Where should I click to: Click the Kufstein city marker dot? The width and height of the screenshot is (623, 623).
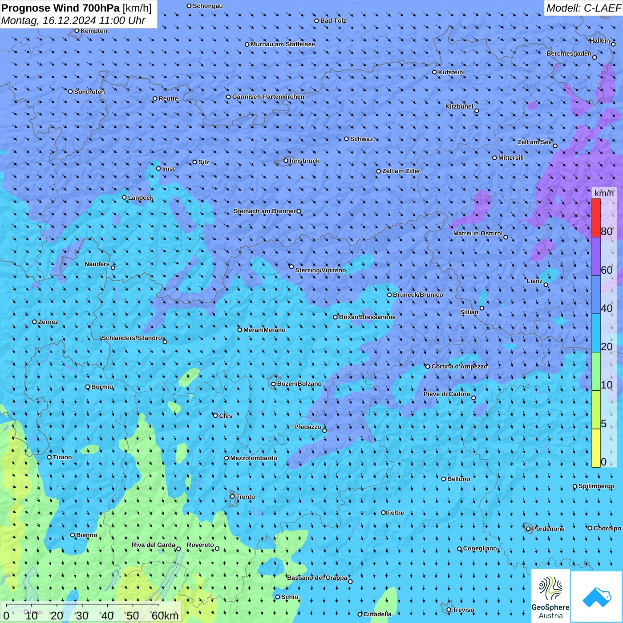(x=434, y=72)
